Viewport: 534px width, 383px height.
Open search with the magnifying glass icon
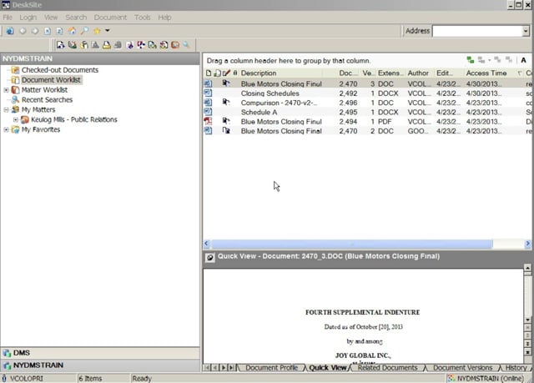tap(84, 31)
